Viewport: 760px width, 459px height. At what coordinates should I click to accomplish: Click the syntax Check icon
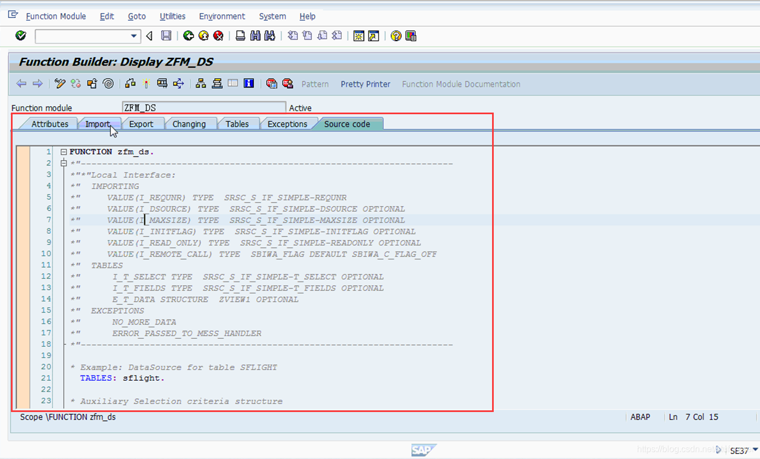pos(130,84)
